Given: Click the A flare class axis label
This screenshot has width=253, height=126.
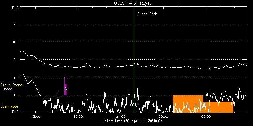Looking at the screenshot, I should [14, 95].
